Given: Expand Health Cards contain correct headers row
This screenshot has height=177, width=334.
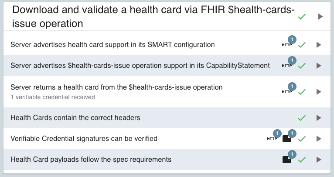Looking at the screenshot, I should click(x=319, y=118).
